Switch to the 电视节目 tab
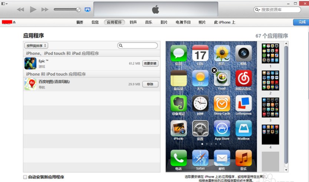309x182 pixels. coord(183,22)
